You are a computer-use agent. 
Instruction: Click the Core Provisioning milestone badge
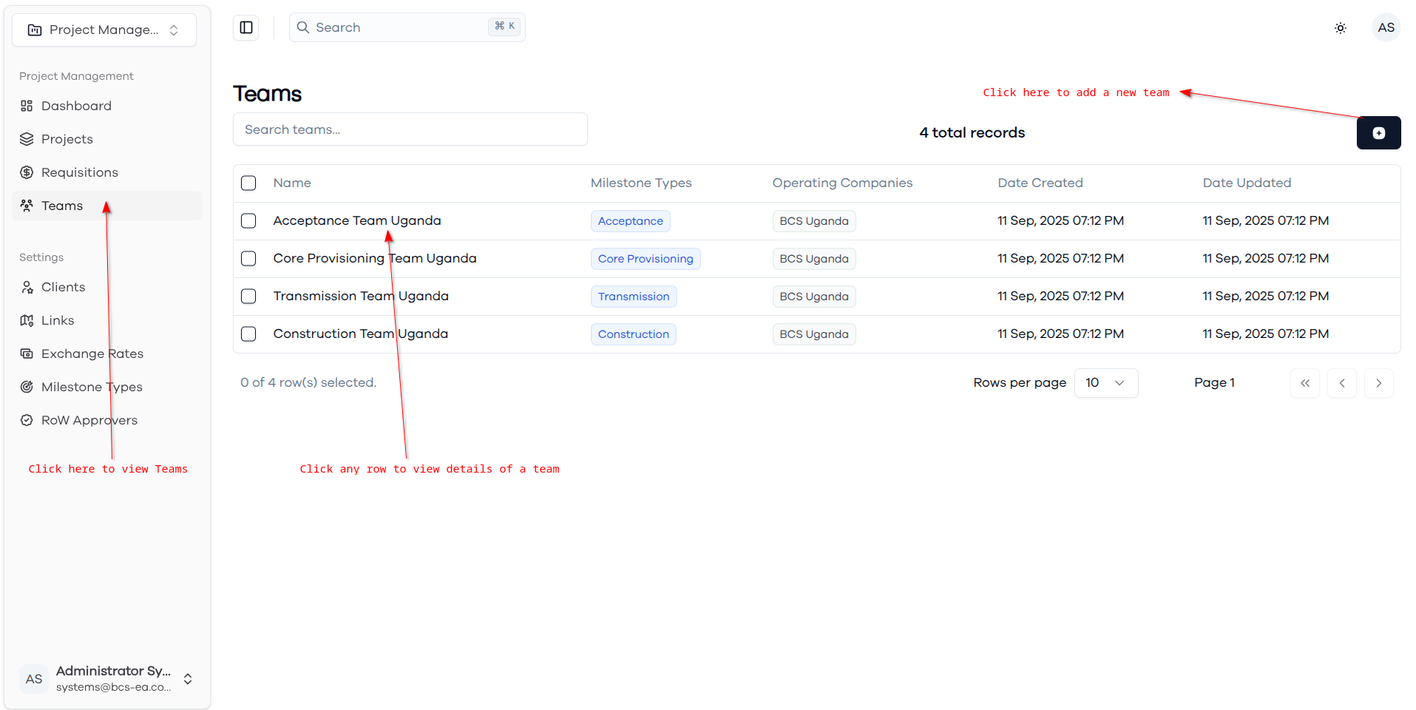coord(646,259)
